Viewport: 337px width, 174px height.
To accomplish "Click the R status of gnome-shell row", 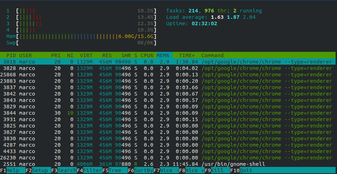I will coord(136,164).
